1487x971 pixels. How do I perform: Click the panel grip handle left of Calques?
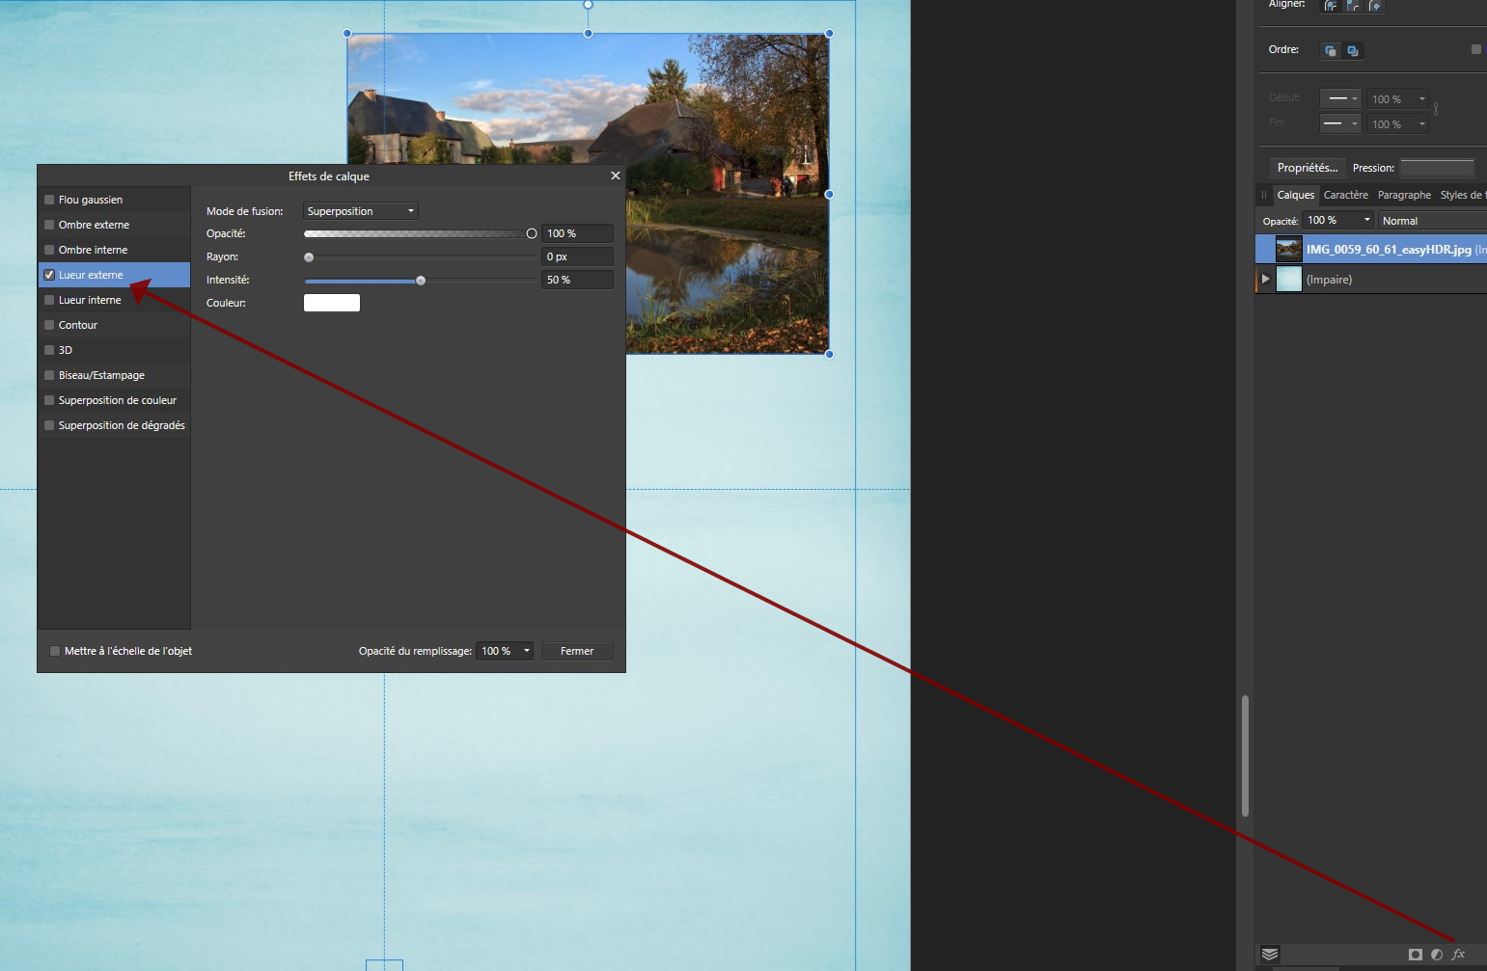(x=1264, y=195)
